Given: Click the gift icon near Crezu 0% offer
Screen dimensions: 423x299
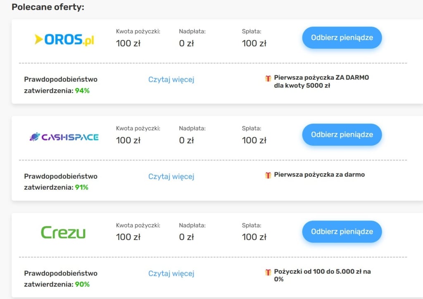Looking at the screenshot, I should point(268,272).
